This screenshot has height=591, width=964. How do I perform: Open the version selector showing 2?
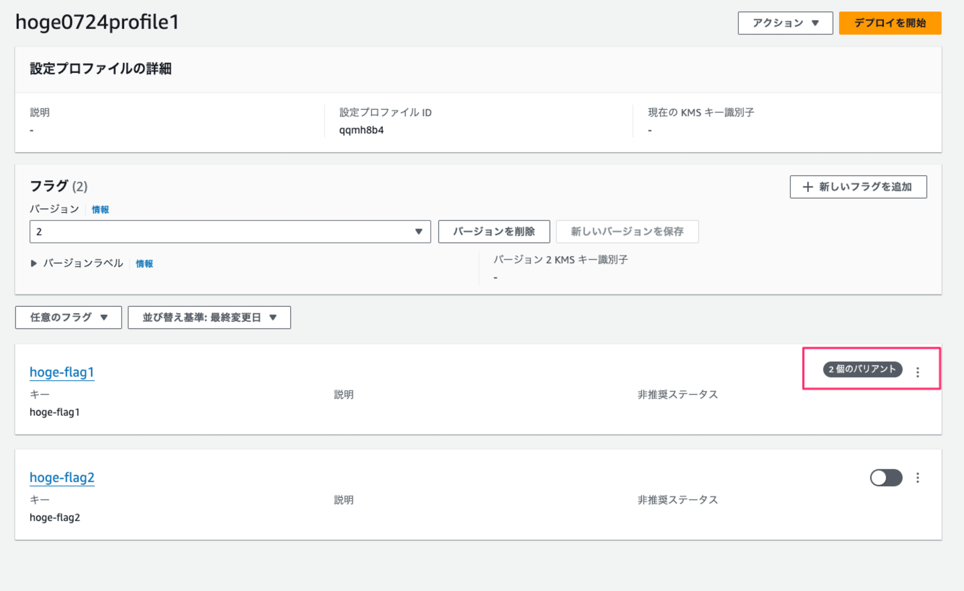230,232
